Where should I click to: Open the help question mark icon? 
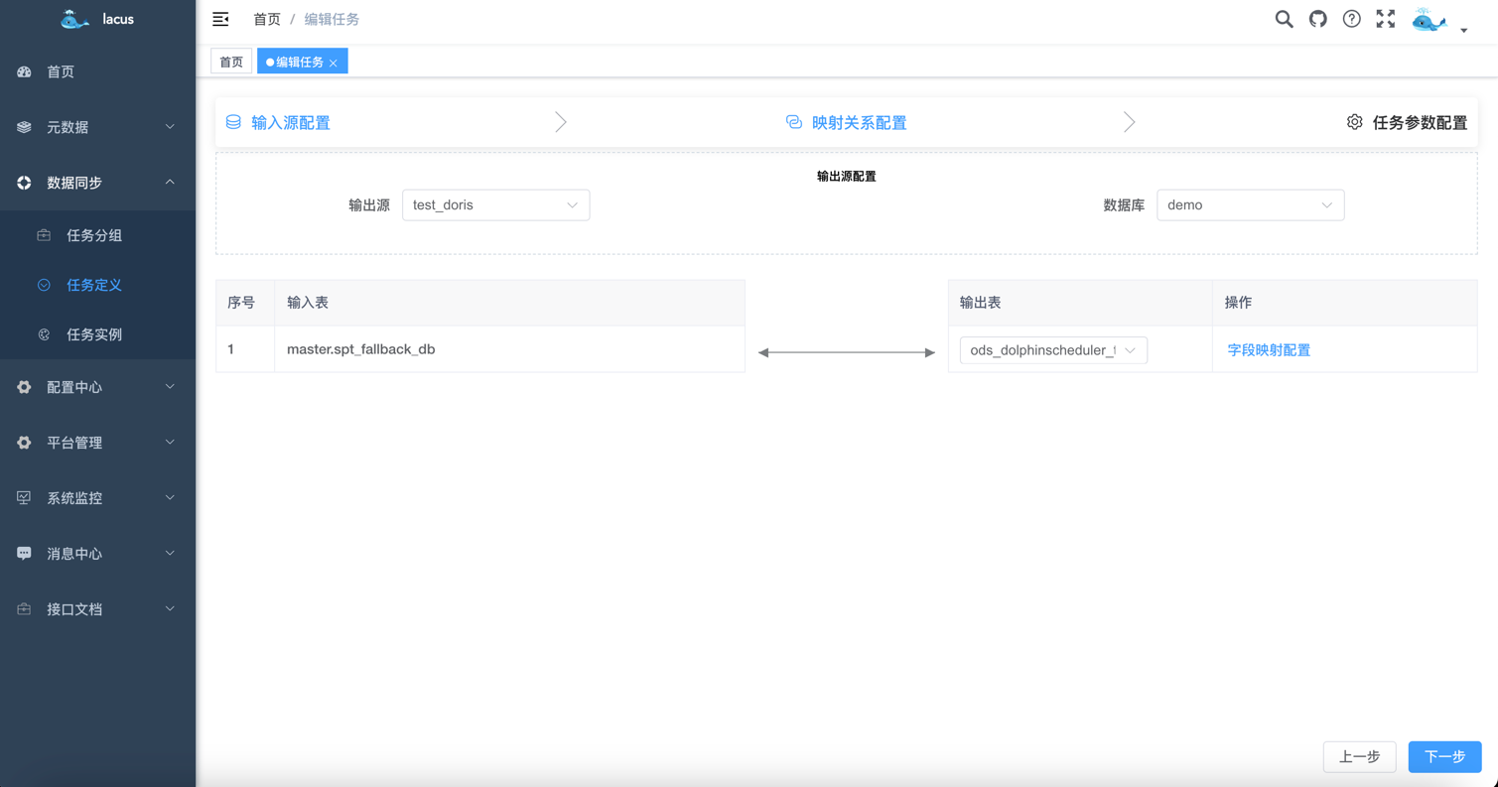click(1351, 19)
